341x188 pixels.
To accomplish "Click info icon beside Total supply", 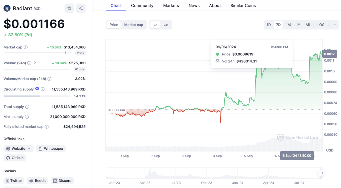I will pyautogui.click(x=27, y=107).
